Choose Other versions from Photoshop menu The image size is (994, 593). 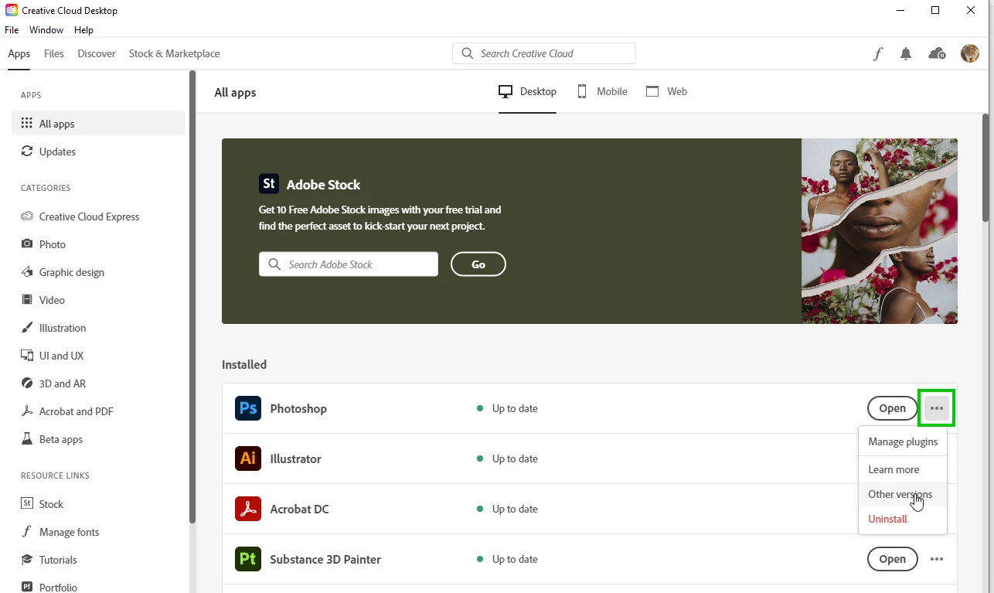click(903, 494)
